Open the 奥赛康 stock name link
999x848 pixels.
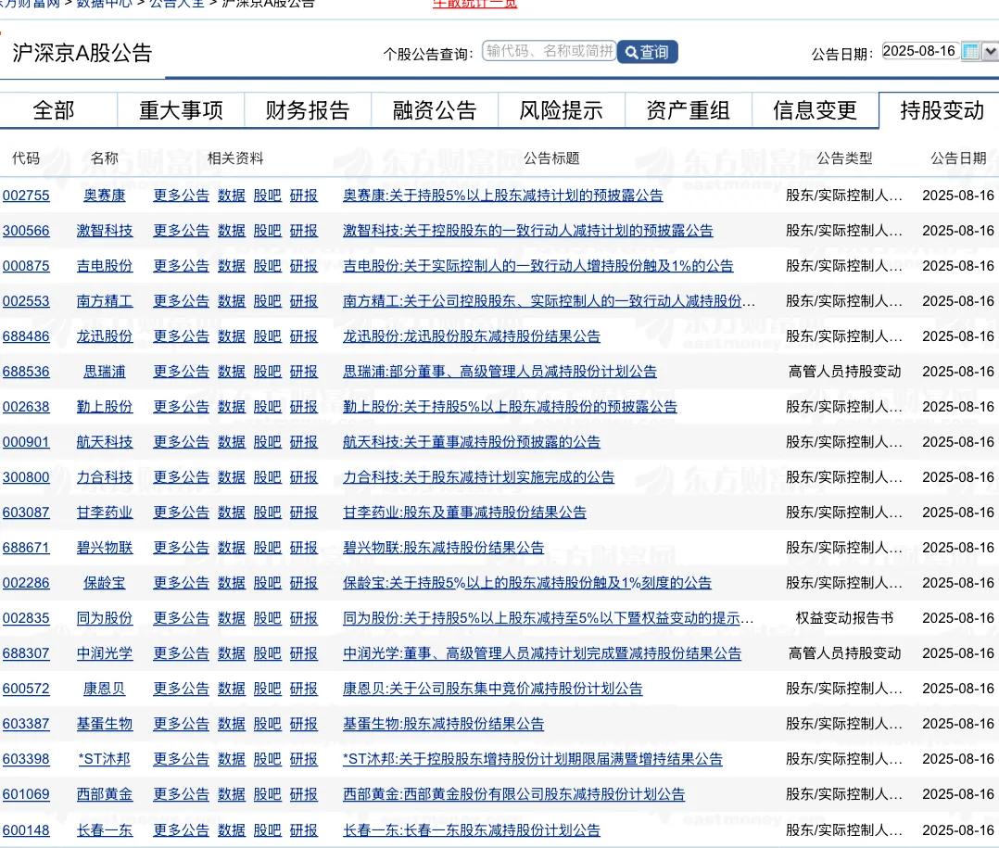click(x=105, y=196)
